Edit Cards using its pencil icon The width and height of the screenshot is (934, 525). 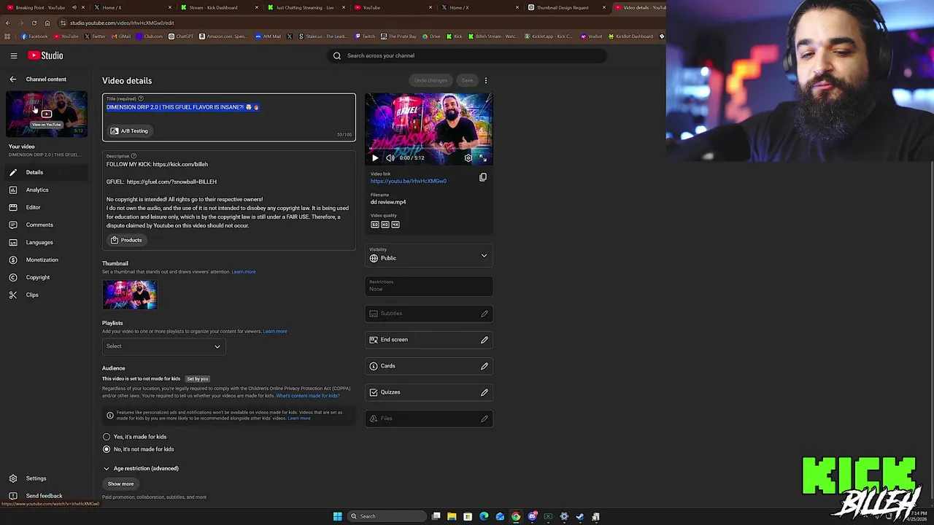pyautogui.click(x=484, y=366)
